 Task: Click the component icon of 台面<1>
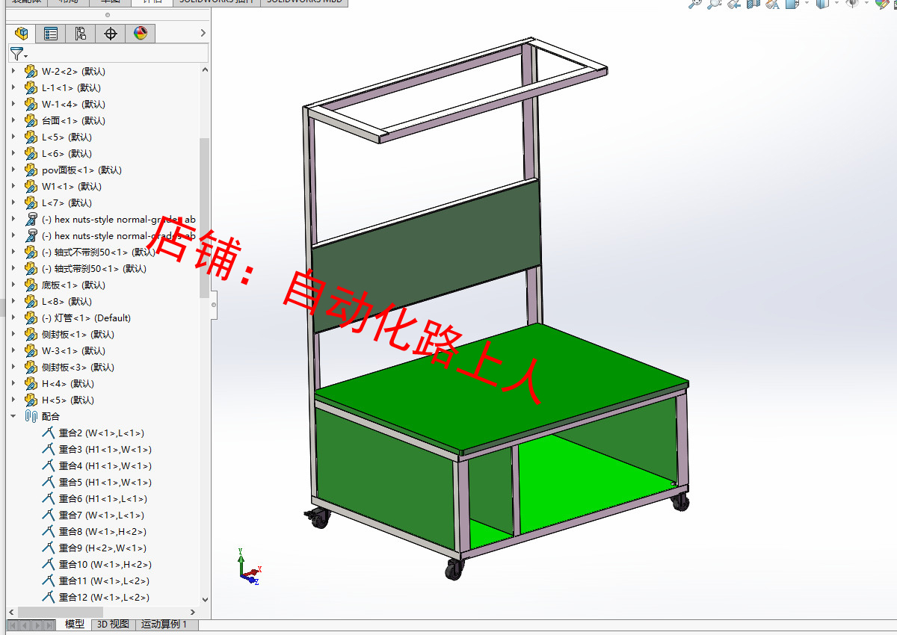[x=31, y=121]
